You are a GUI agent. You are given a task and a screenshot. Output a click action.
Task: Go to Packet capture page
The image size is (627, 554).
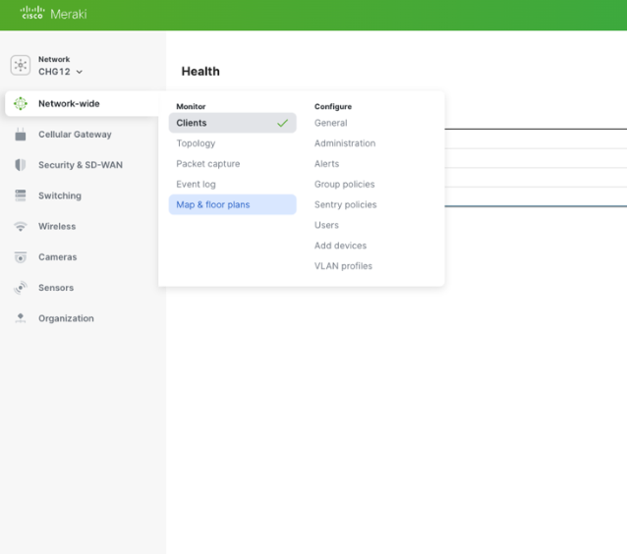208,164
